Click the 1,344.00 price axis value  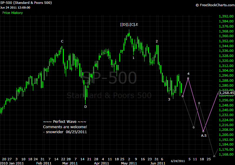tap(226, 46)
